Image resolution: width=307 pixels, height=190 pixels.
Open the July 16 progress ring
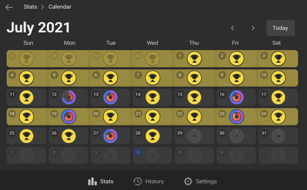click(x=237, y=97)
